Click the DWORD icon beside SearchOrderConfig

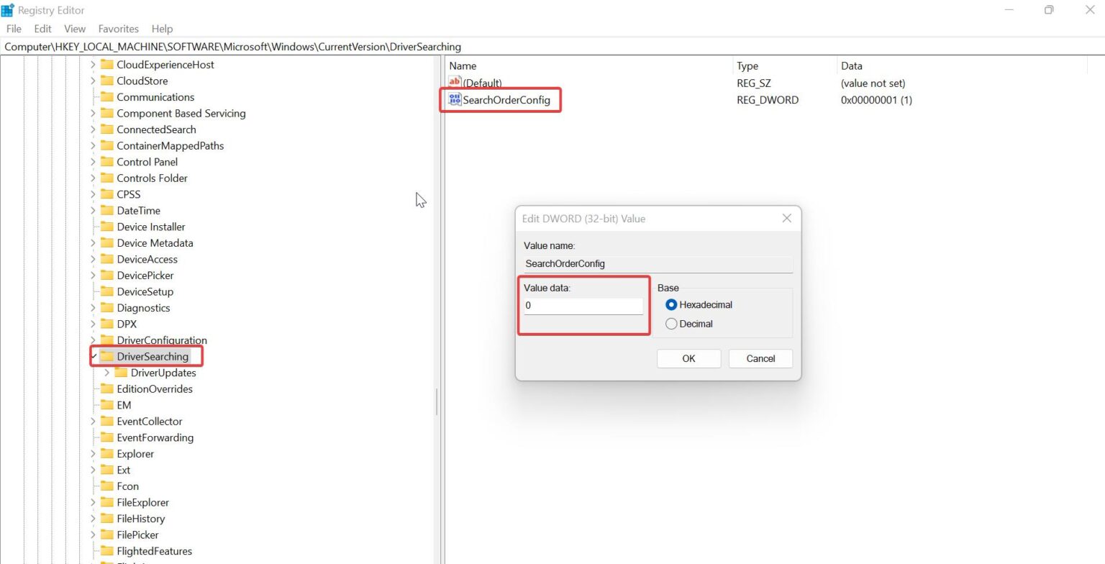tap(454, 99)
